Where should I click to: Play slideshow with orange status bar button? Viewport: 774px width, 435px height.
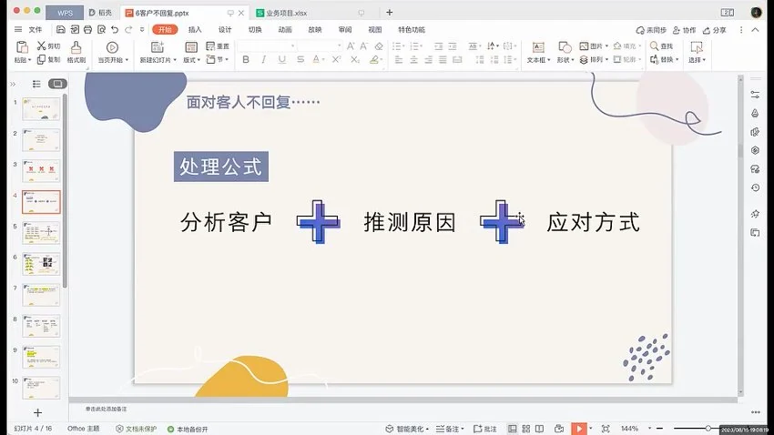578,429
